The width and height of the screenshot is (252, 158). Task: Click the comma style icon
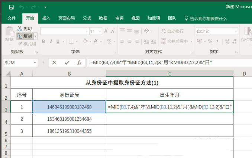pos(217,41)
